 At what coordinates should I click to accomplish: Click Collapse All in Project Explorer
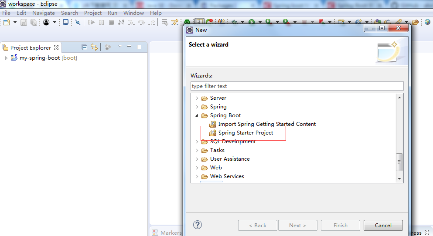85,47
